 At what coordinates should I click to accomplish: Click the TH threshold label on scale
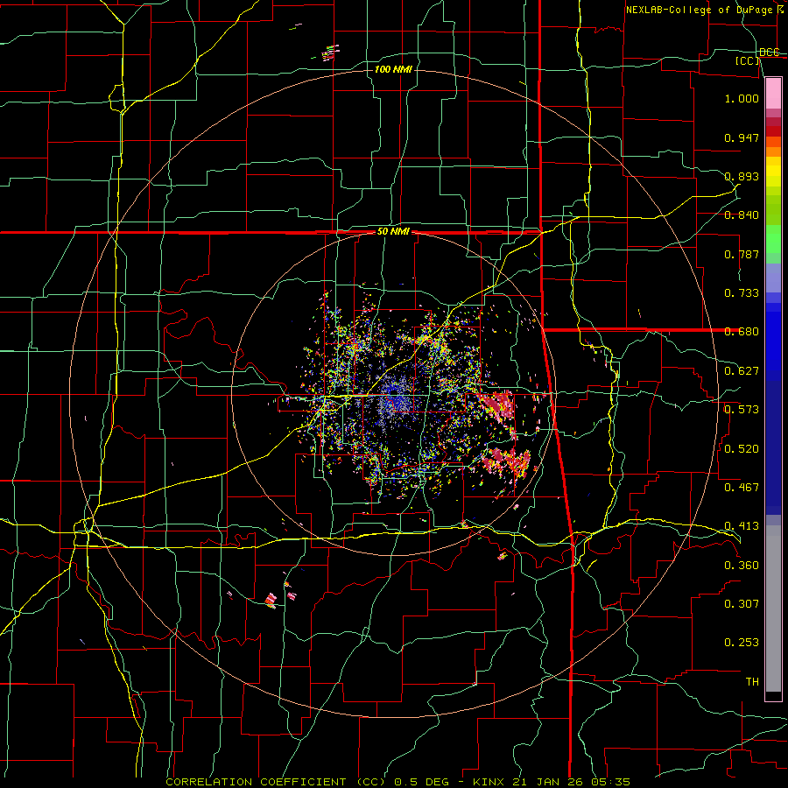752,682
